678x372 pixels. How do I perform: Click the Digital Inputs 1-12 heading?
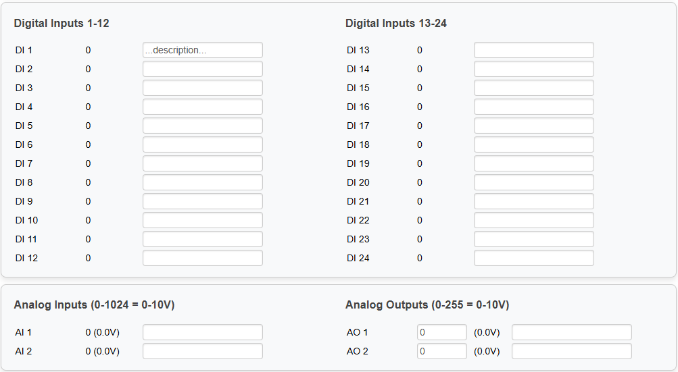[x=62, y=24]
